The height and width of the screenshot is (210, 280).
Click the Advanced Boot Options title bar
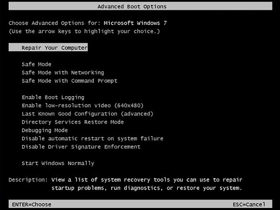pyautogui.click(x=141, y=6)
